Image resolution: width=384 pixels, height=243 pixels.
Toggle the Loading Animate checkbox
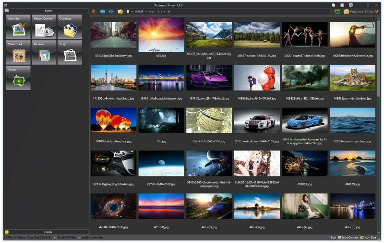[x=80, y=237]
